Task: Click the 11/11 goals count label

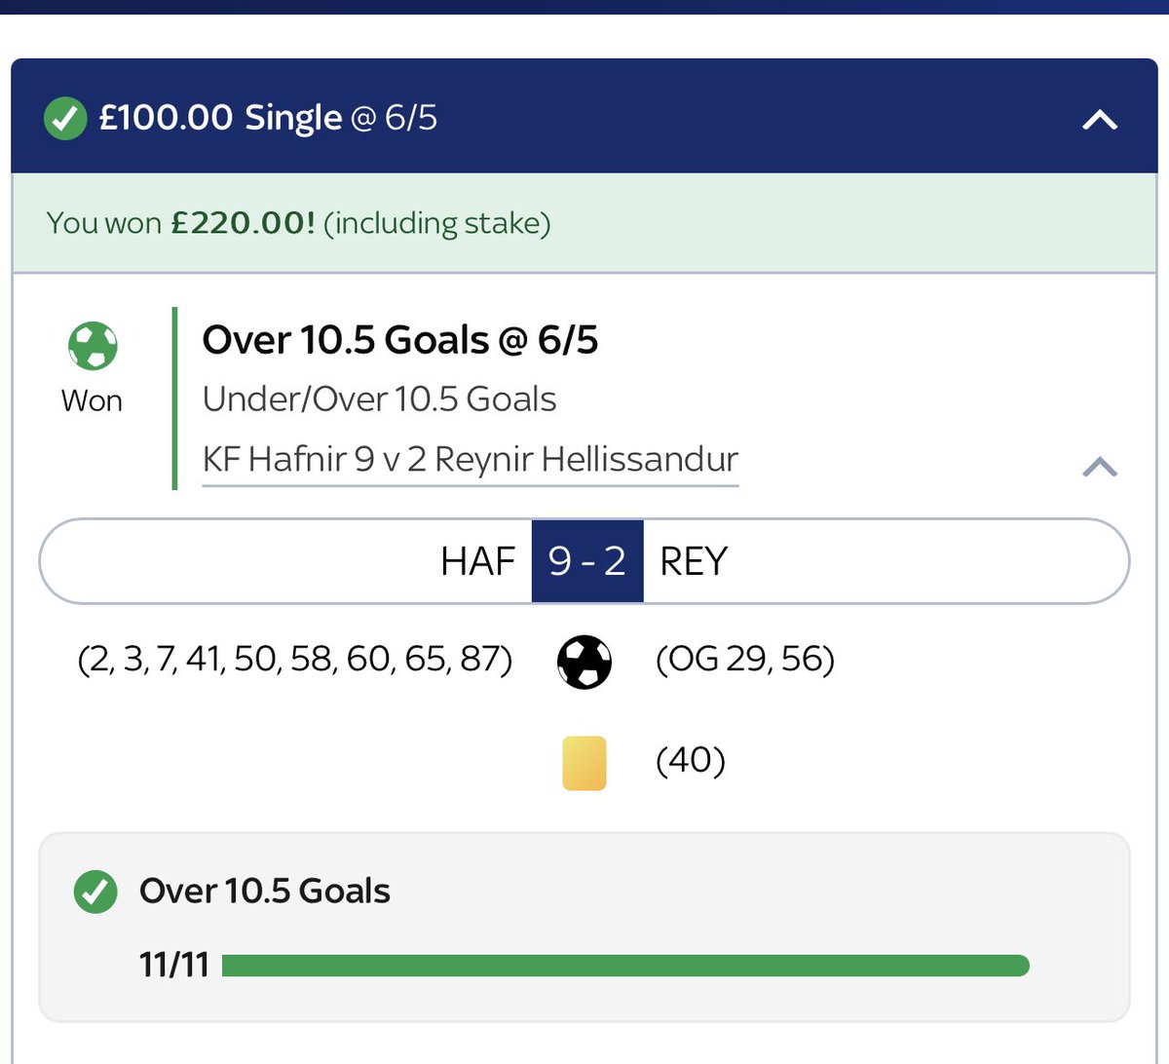Action: (174, 965)
